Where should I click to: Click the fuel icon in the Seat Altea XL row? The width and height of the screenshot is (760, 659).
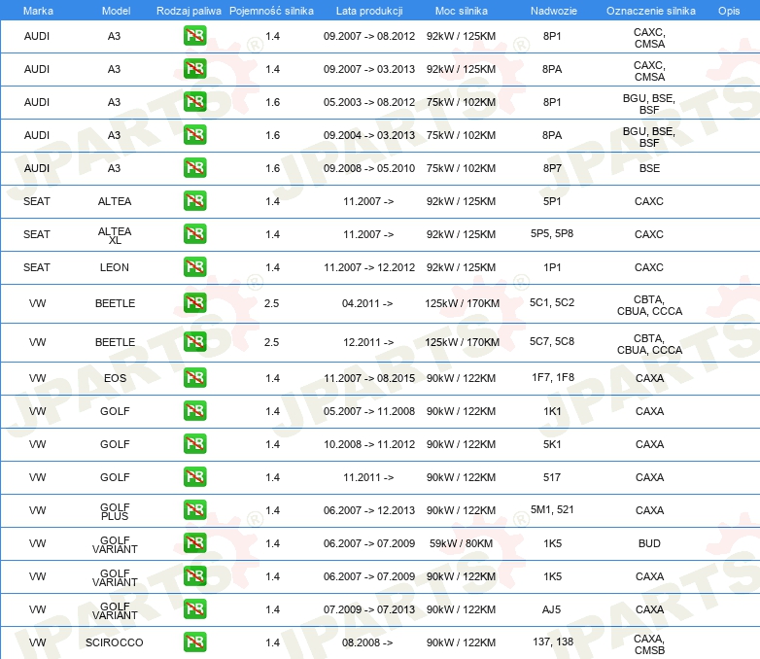coord(194,233)
